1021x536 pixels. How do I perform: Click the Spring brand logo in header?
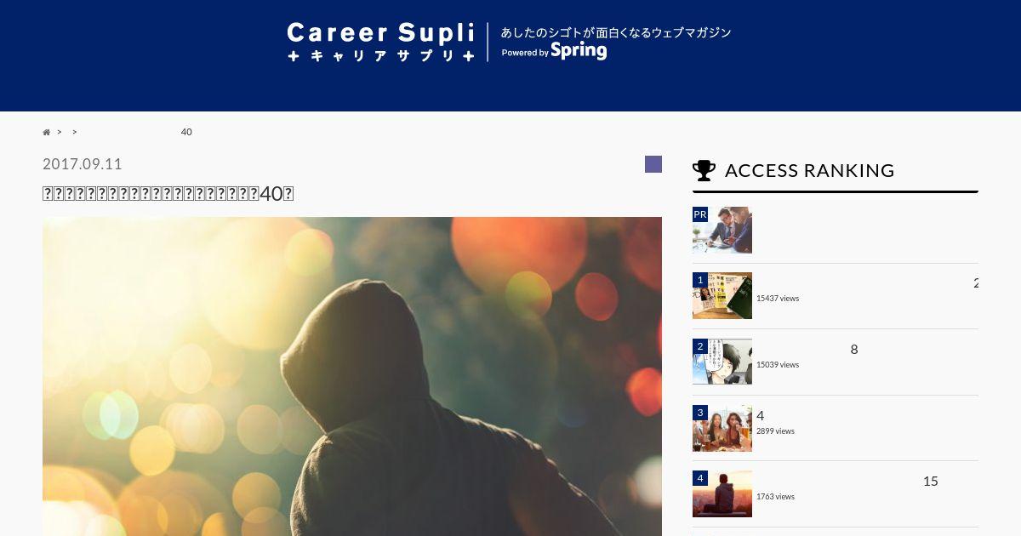tap(579, 51)
